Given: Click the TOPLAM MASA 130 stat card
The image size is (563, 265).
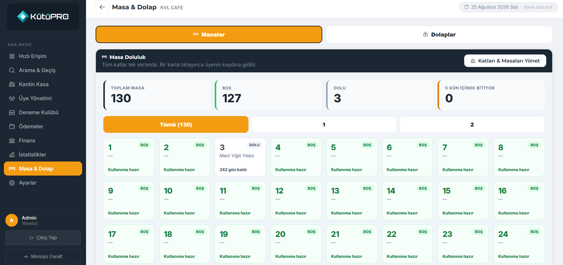Looking at the screenshot, I should (157, 95).
